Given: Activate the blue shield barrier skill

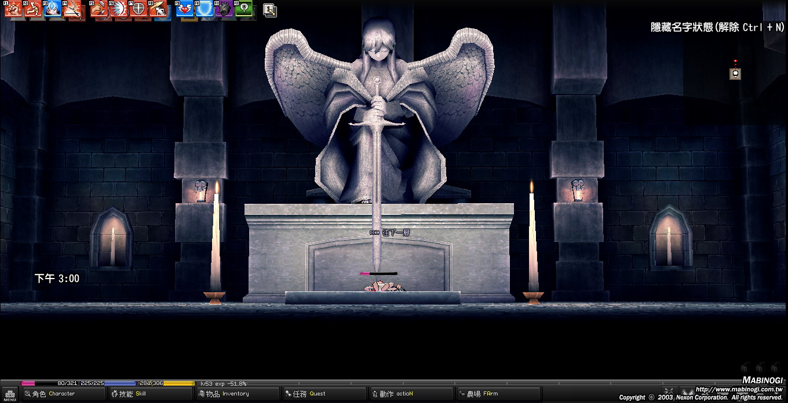Looking at the screenshot, I should [205, 10].
